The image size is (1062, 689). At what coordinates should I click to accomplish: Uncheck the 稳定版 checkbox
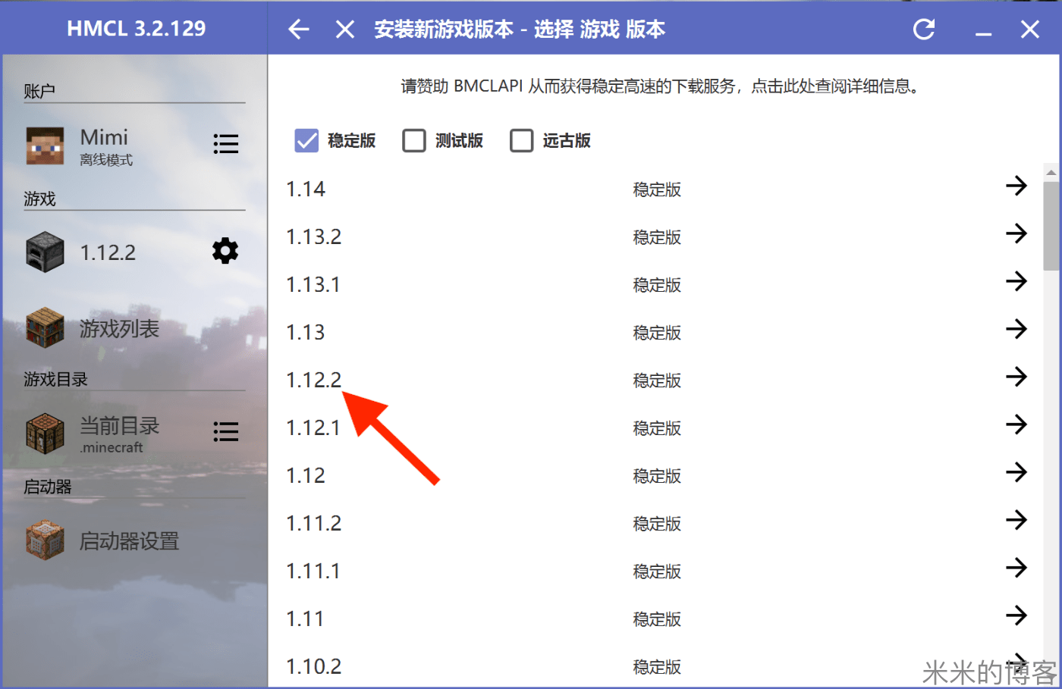[306, 140]
